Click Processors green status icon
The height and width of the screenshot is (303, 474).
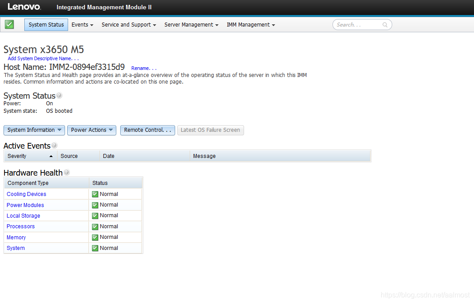coord(95,226)
